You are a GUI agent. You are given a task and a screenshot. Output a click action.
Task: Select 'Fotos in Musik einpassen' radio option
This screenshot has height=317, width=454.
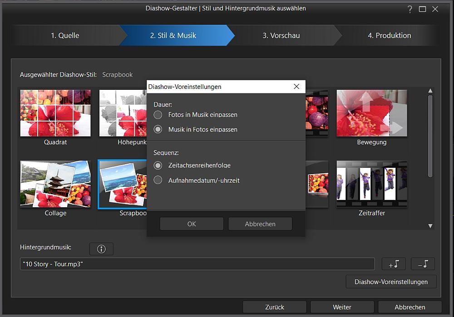click(158, 115)
